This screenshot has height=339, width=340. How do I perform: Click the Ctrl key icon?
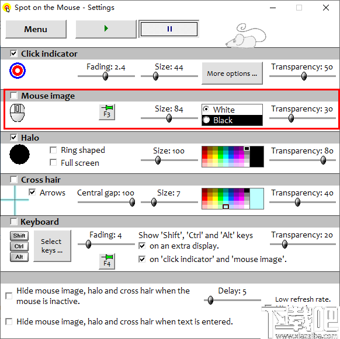[x=19, y=246]
